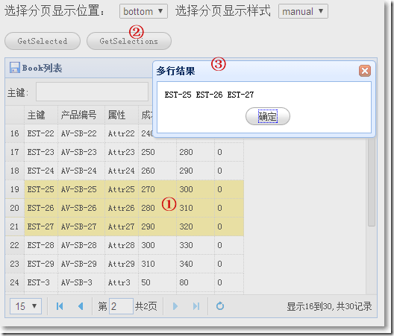The height and width of the screenshot is (336, 394).
Task: Go to first page icon
Action: coord(60,306)
